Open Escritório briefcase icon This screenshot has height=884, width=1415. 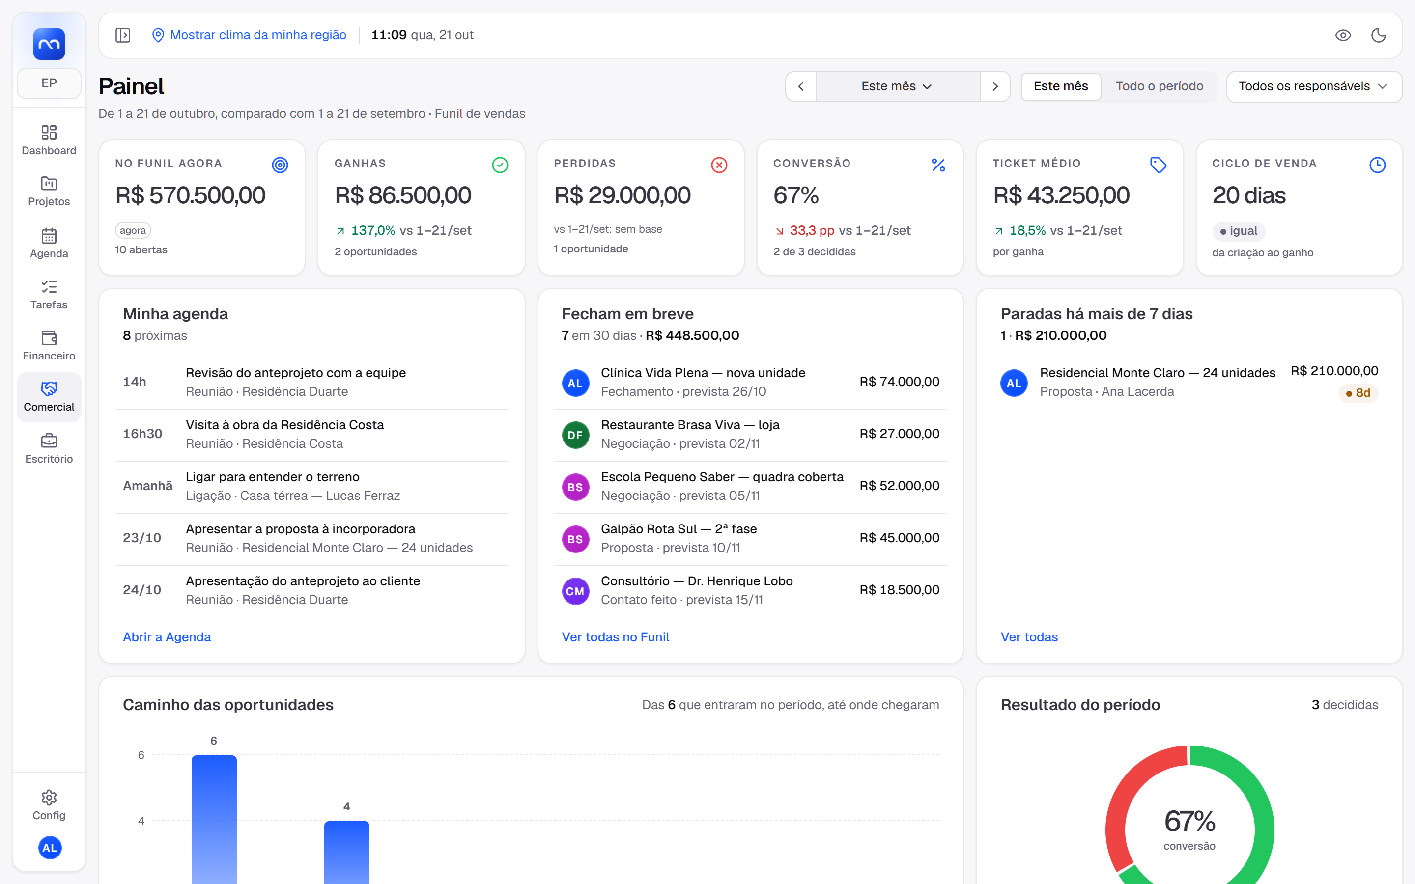point(49,448)
